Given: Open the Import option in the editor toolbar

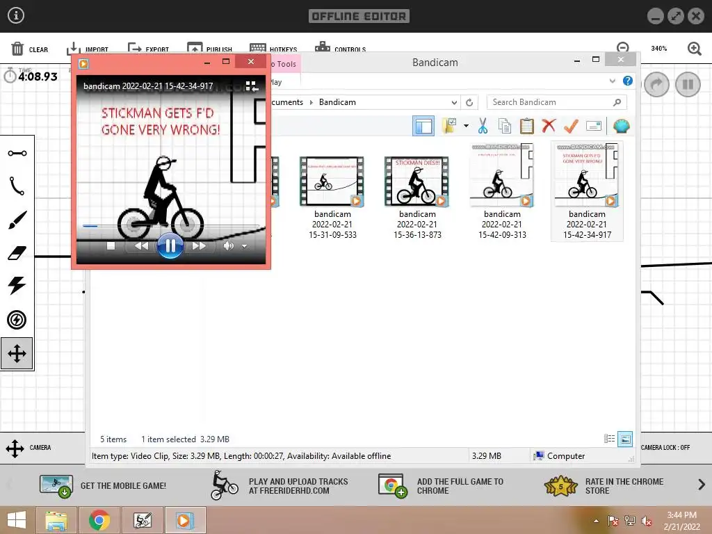Looking at the screenshot, I should (87, 49).
